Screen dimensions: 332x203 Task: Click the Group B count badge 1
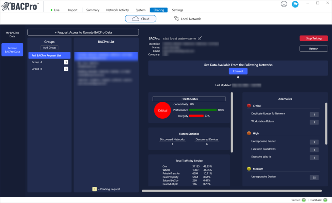[66, 69]
